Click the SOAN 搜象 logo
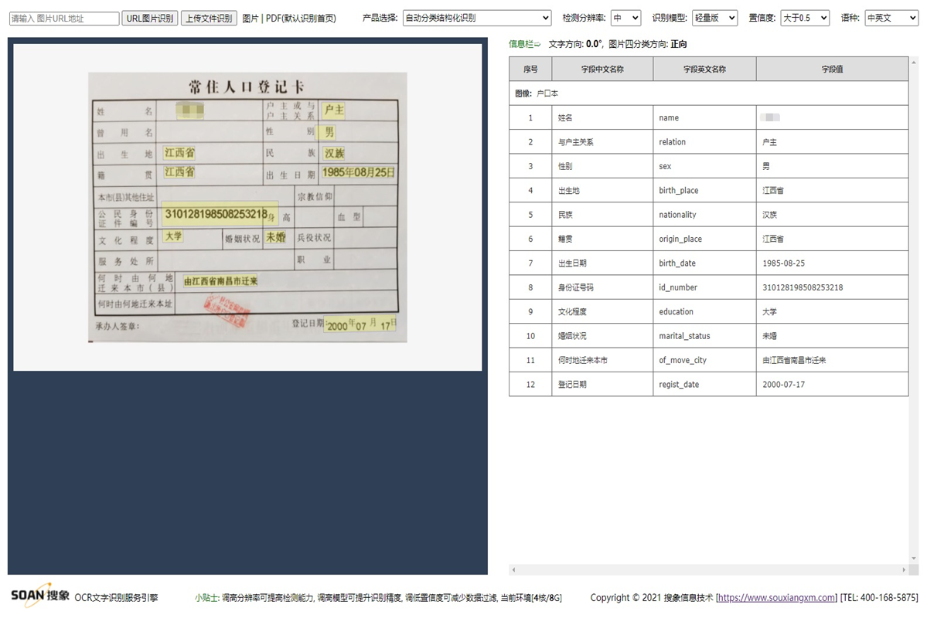 [x=40, y=596]
